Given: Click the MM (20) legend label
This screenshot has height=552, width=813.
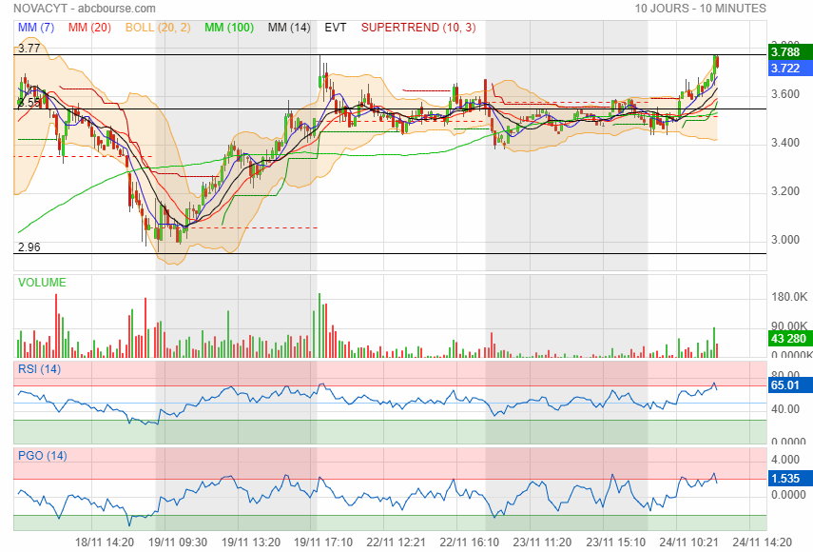Looking at the screenshot, I should (89, 28).
